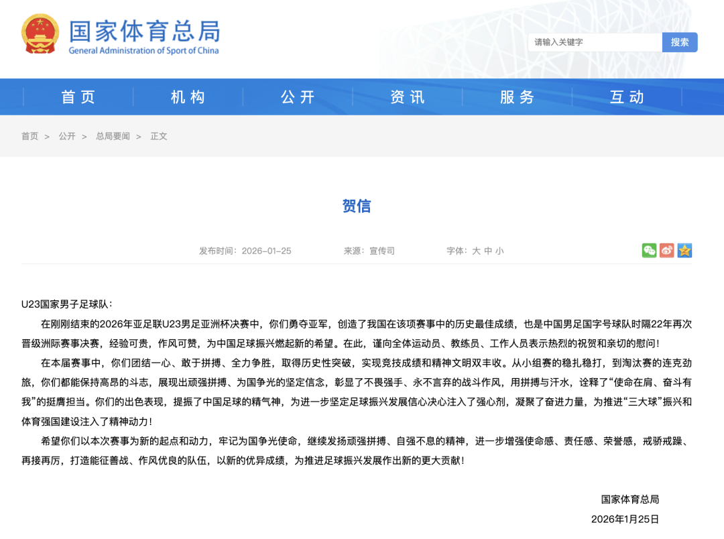Click 正文 breadcrumb item
This screenshot has width=724, height=539.
159,136
